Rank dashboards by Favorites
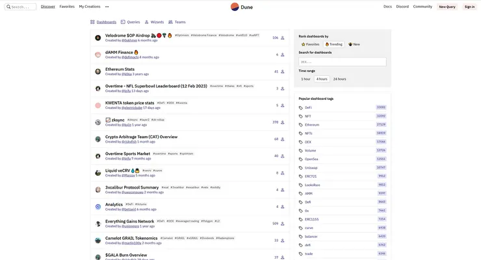Viewport: 481px width, 260px height. (311, 44)
